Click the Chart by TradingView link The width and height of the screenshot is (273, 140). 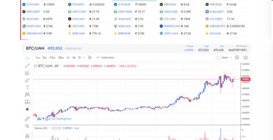58,119
